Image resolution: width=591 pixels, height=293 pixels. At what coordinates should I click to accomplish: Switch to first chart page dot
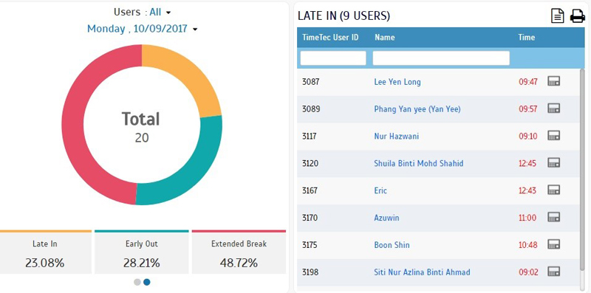tap(137, 282)
